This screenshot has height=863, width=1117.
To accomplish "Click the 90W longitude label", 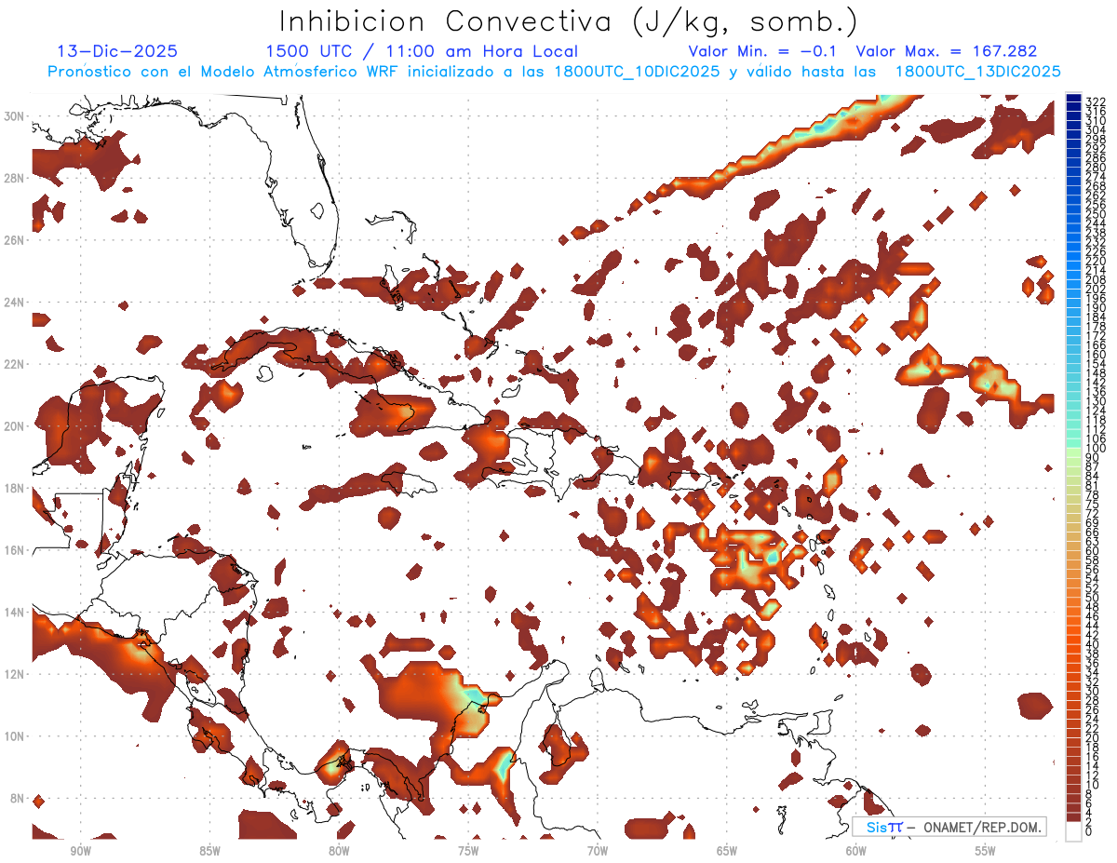I will [80, 851].
